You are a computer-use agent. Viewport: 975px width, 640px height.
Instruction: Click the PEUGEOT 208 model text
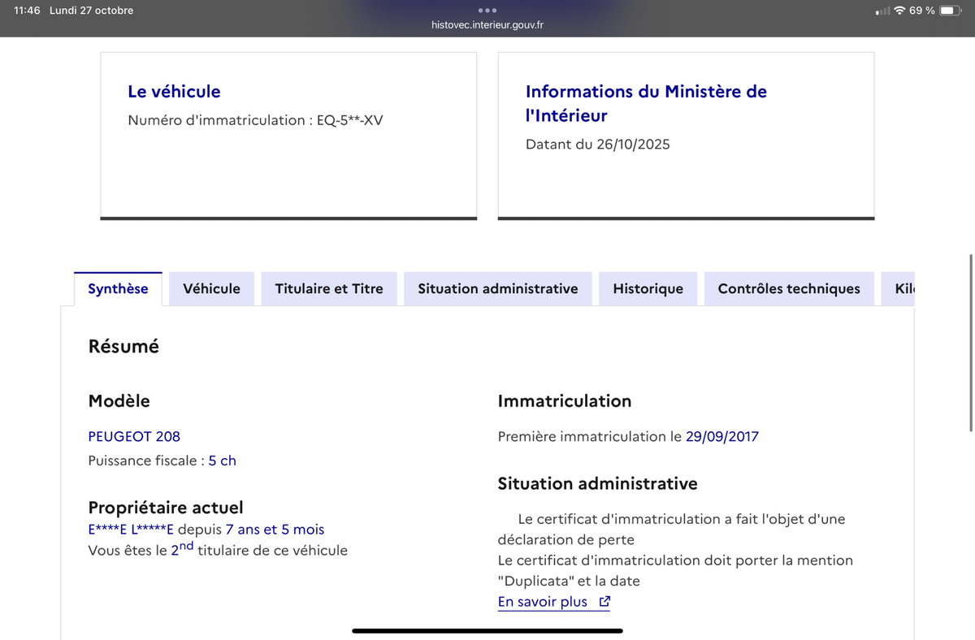(x=134, y=436)
